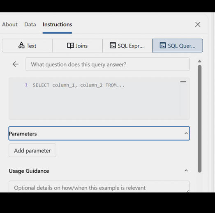Select the Joins instruction type

(77, 46)
